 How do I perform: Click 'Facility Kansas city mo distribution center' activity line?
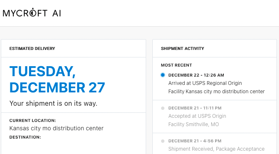point(216,92)
